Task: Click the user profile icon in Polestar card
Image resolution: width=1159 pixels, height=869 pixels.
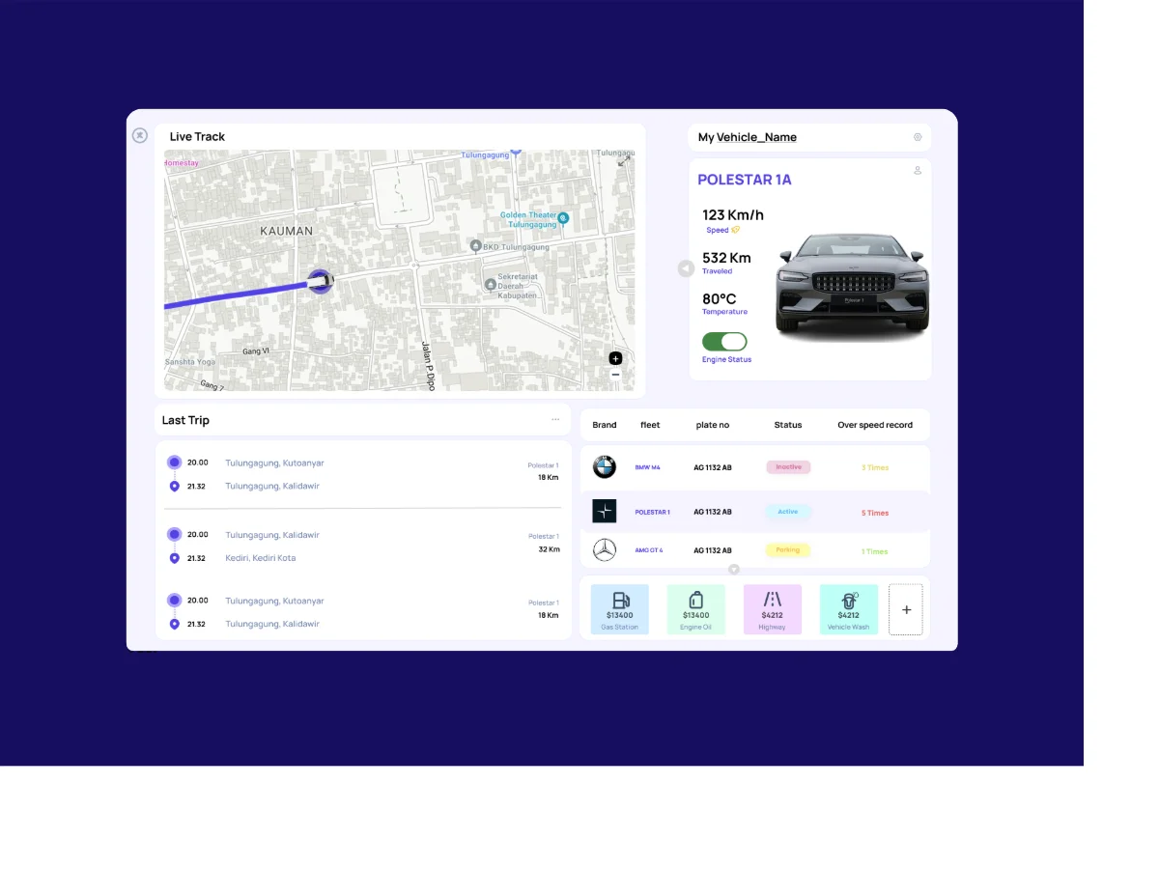Action: point(918,171)
